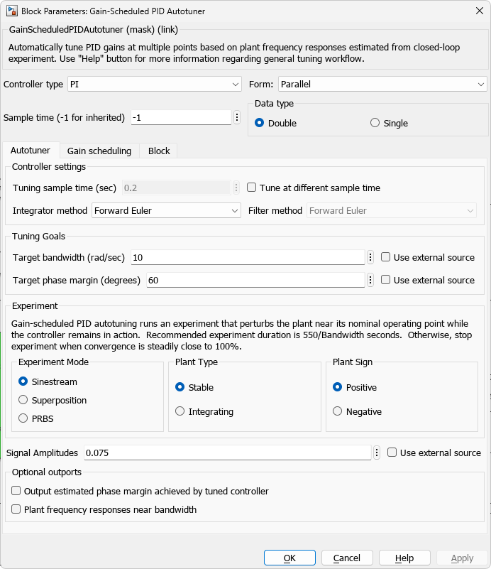Image resolution: width=491 pixels, height=569 pixels.
Task: Click the Signal Amplitudes input field
Action: click(x=227, y=453)
